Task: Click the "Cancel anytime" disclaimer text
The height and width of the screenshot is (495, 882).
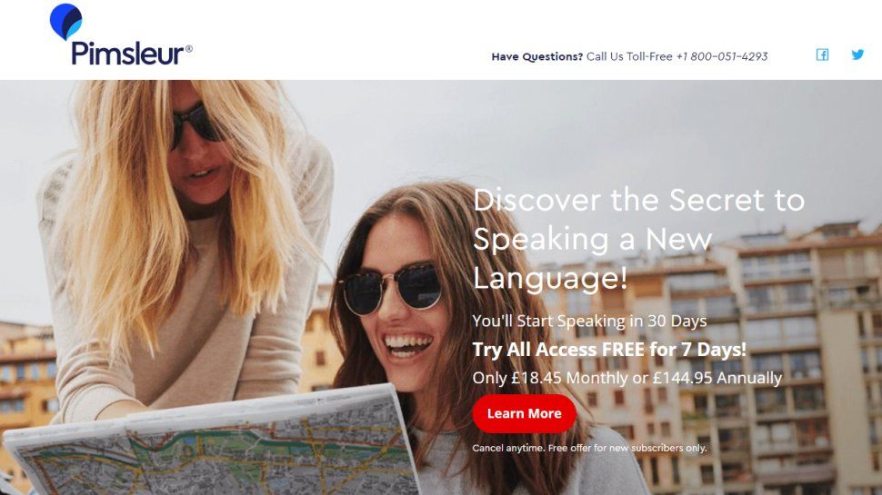Action: (589, 448)
